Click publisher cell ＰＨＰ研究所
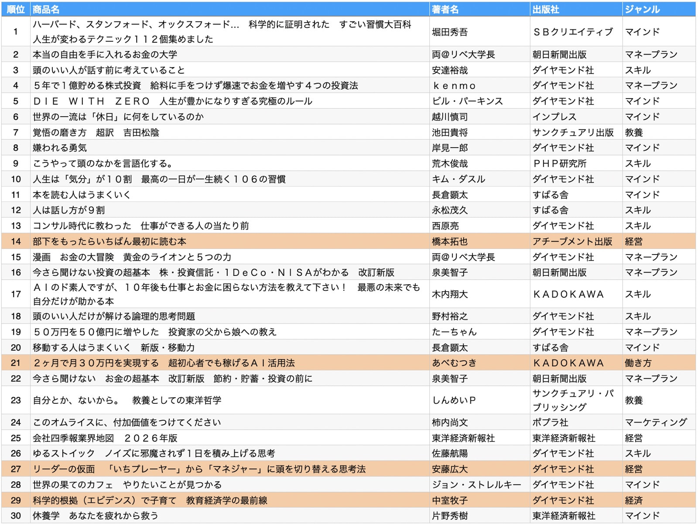698x526 pixels. tap(560, 164)
